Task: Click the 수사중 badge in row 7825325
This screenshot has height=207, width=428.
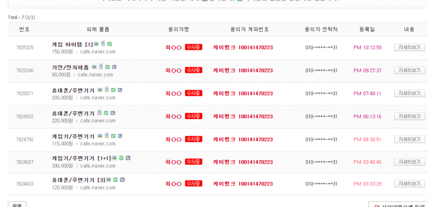Action: pyautogui.click(x=193, y=47)
